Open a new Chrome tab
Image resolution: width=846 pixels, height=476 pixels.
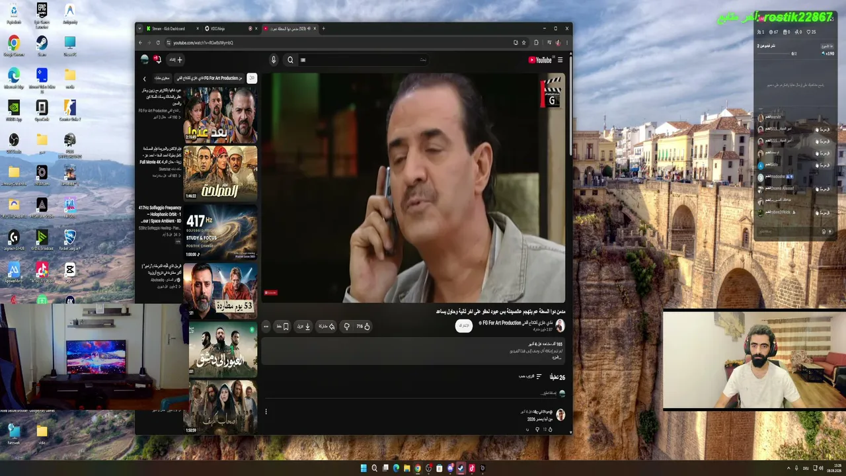pos(323,28)
